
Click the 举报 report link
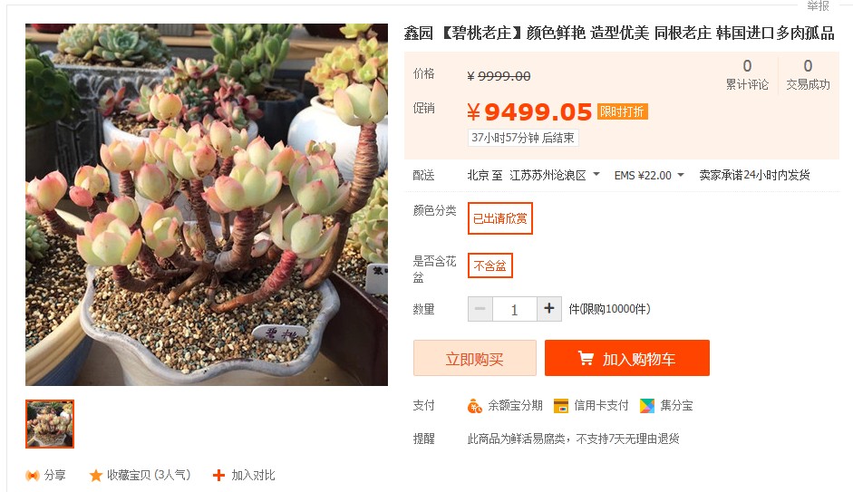point(818,5)
